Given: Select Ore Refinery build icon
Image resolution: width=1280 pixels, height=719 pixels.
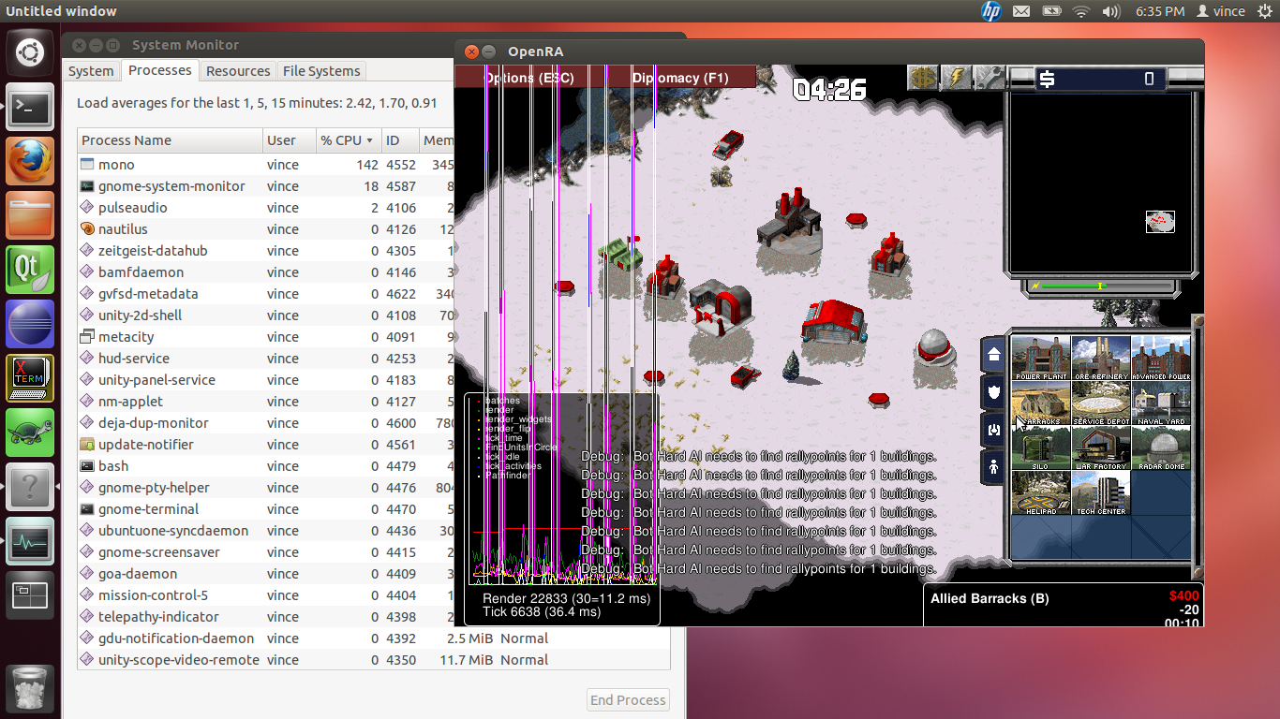Looking at the screenshot, I should [x=1101, y=358].
